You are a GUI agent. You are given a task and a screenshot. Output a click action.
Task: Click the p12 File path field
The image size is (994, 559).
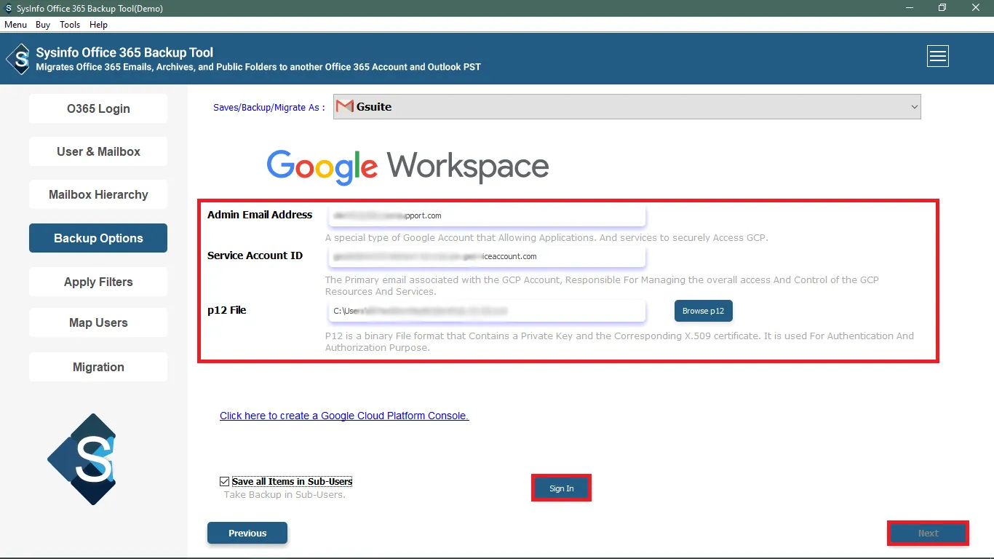coord(486,311)
